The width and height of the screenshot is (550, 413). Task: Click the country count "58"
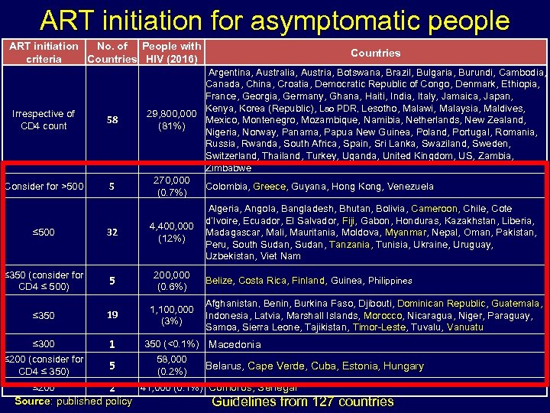112,120
